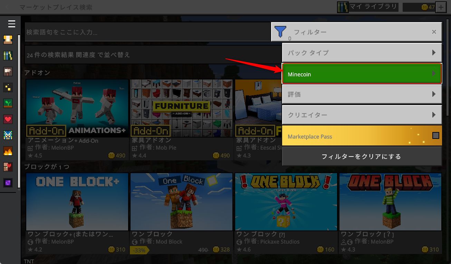Click the struck-through price 490
Image resolution: width=451 pixels, height=264 pixels.
203,249
